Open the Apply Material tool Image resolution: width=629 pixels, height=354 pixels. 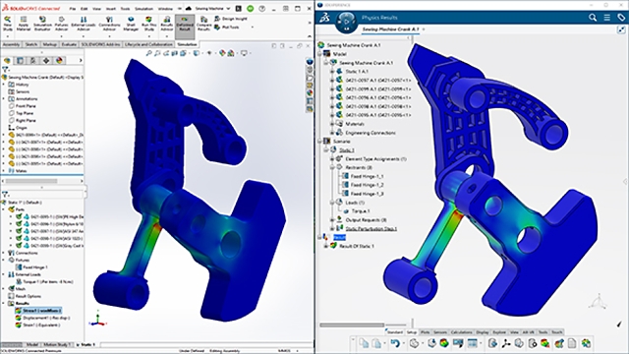[24, 24]
